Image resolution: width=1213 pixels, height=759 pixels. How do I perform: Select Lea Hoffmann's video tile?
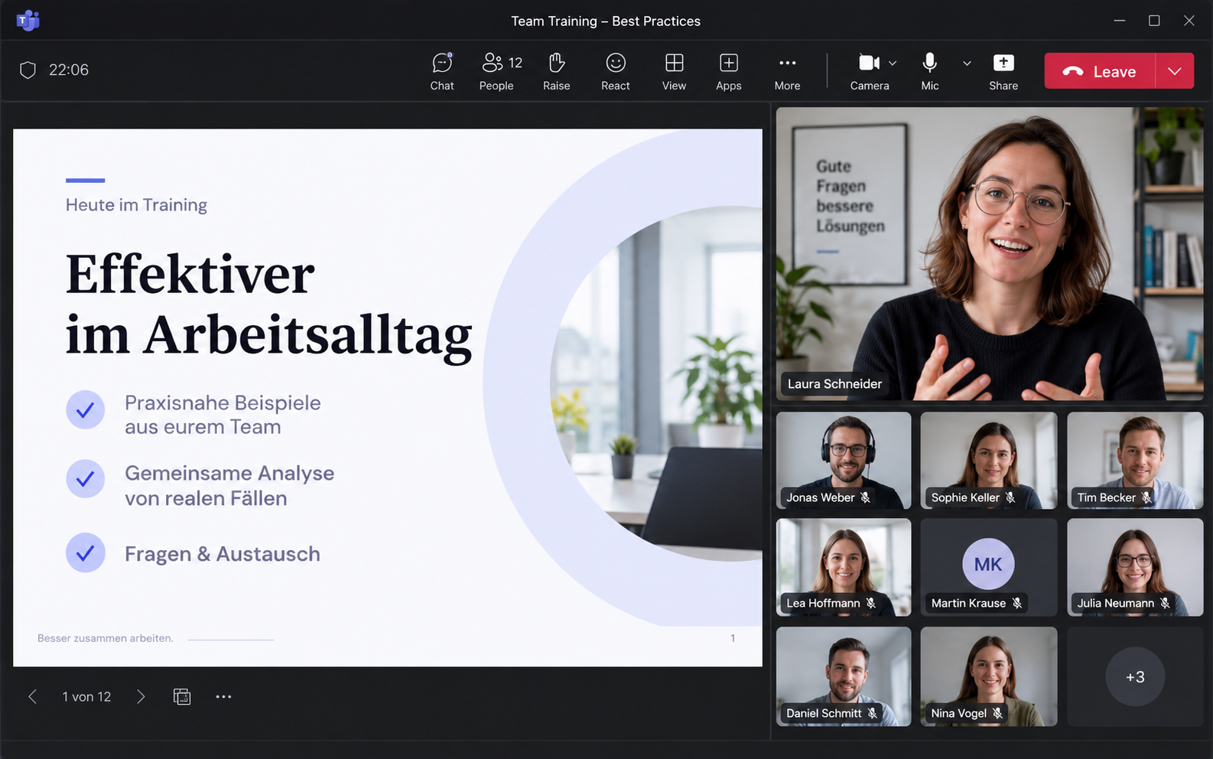pyautogui.click(x=844, y=567)
